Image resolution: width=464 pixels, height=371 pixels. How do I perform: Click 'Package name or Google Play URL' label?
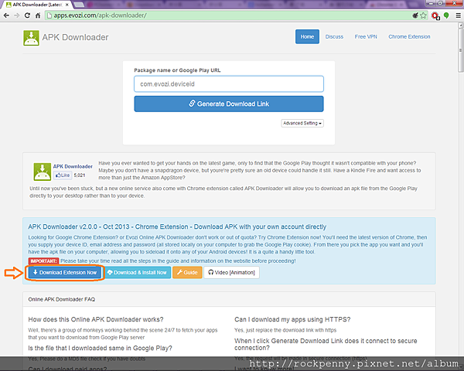[177, 70]
